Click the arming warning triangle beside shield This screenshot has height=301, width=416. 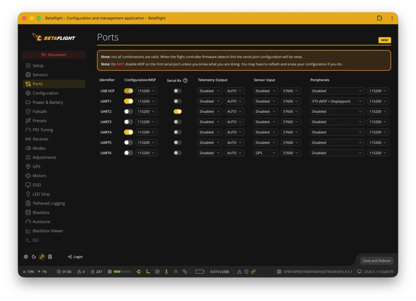point(239,272)
